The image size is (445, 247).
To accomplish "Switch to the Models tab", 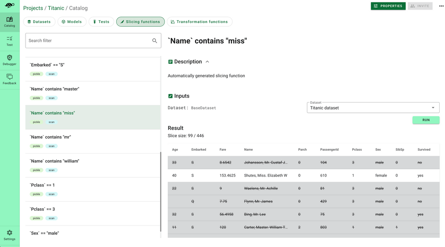I will click(72, 22).
